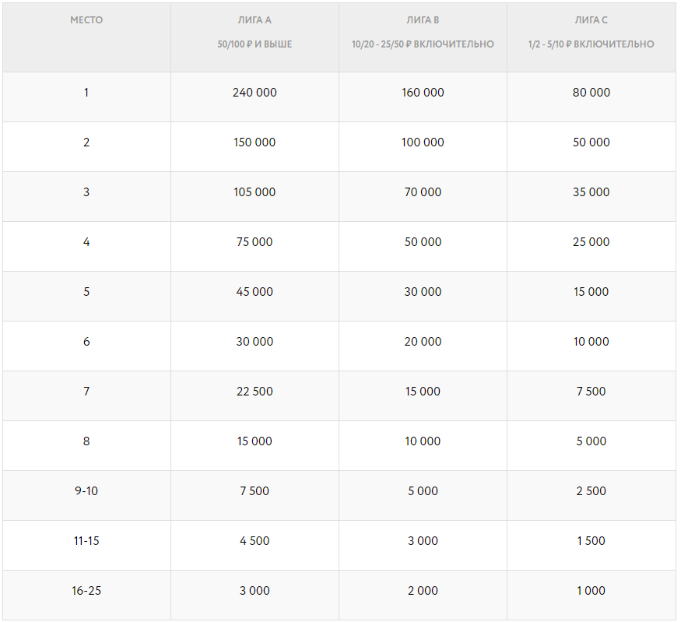681x622 pixels.
Task: Select the 22 500 seventh-place prize
Action: (254, 392)
